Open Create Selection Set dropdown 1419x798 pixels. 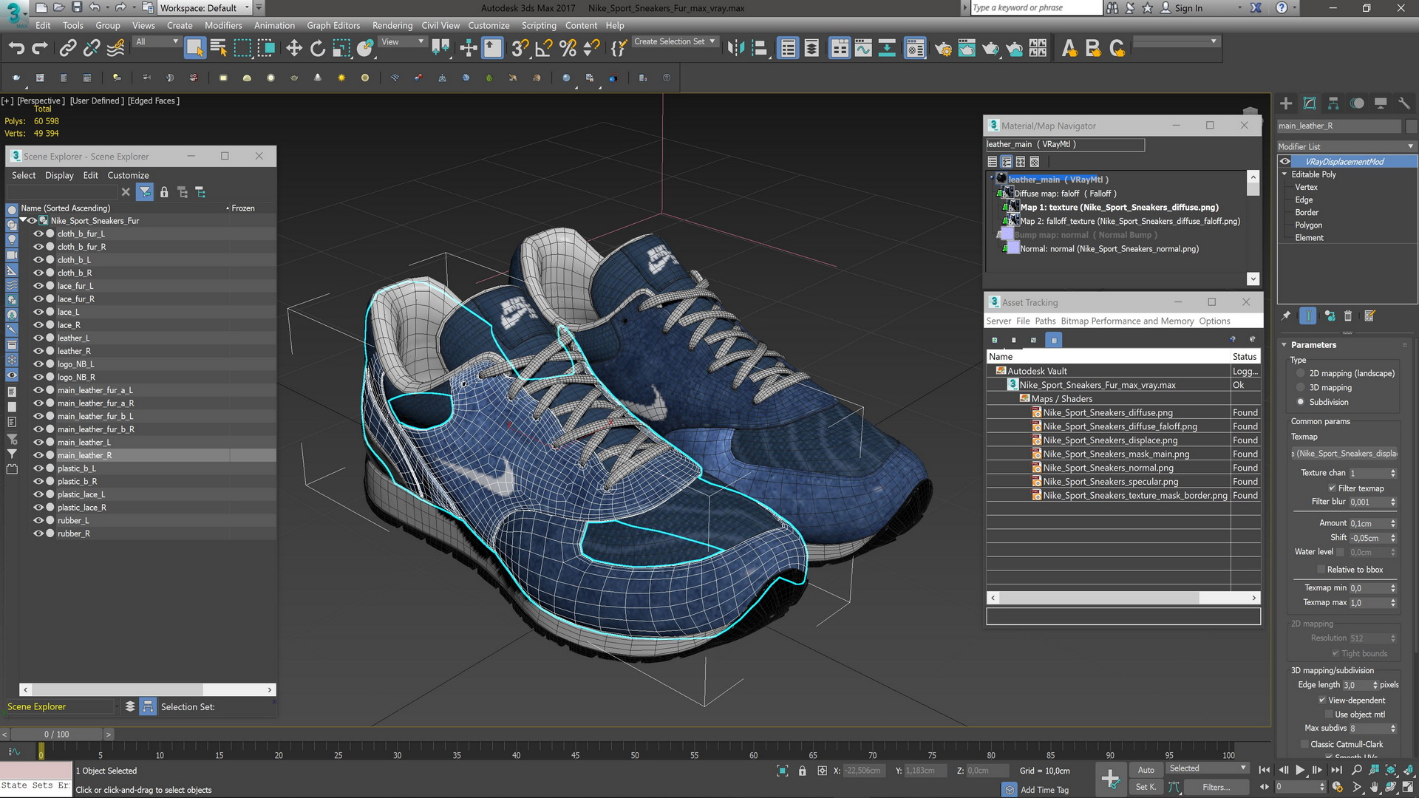[x=675, y=42]
